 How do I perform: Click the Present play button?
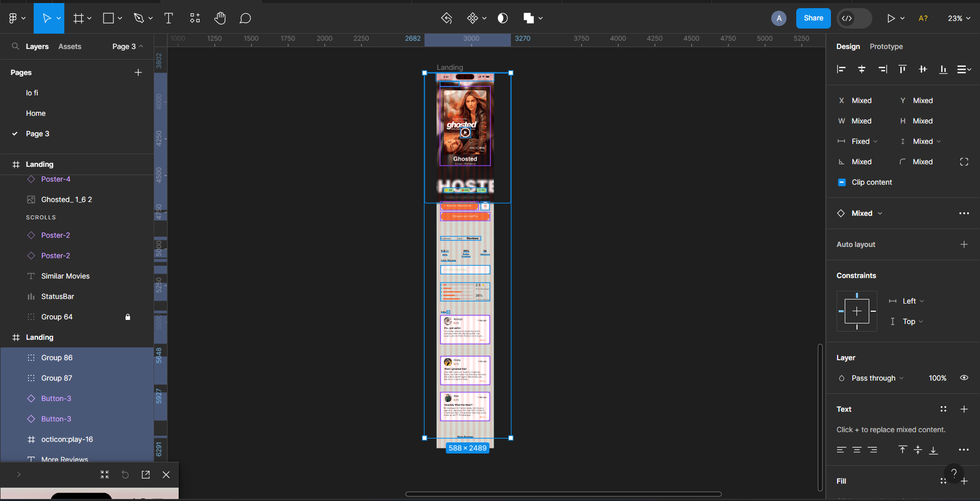(891, 18)
